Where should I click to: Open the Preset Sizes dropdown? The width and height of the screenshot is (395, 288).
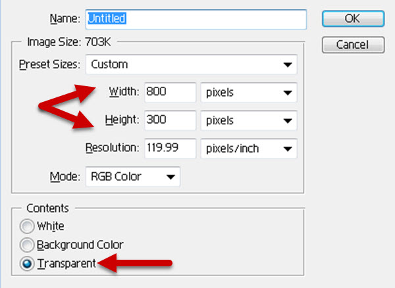191,64
